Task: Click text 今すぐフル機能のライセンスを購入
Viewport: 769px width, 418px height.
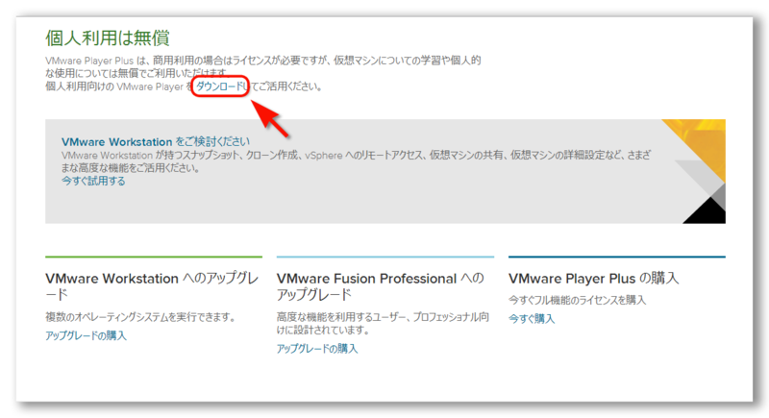Action: [578, 300]
